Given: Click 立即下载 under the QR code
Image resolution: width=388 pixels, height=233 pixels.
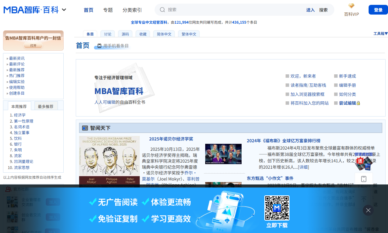Looking at the screenshot, I should (277, 225).
